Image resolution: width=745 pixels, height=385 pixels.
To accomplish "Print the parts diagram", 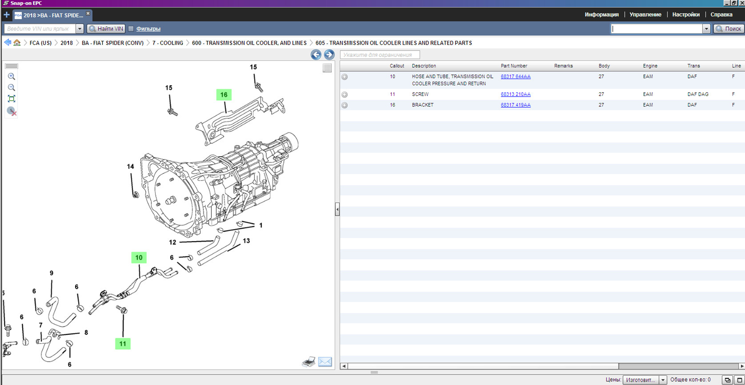I will click(x=309, y=362).
